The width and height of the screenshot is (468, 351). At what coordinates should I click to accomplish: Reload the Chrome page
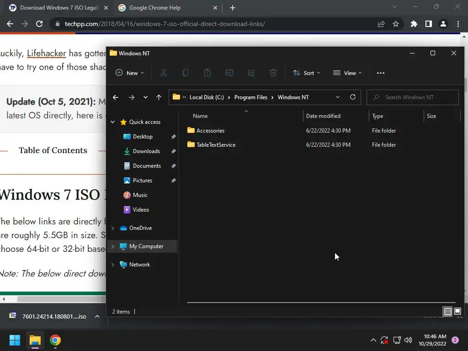(39, 24)
